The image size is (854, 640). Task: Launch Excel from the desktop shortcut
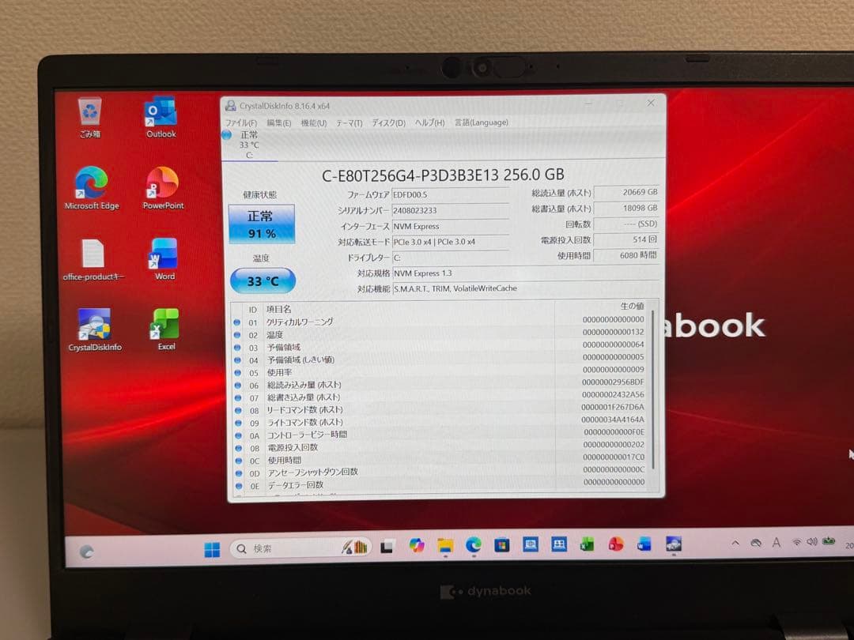[x=166, y=329]
